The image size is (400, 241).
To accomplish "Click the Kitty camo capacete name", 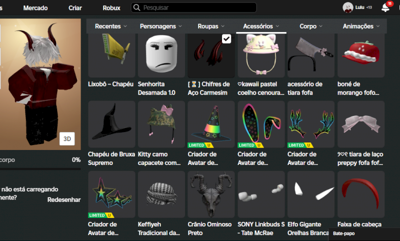I will coord(159,158).
